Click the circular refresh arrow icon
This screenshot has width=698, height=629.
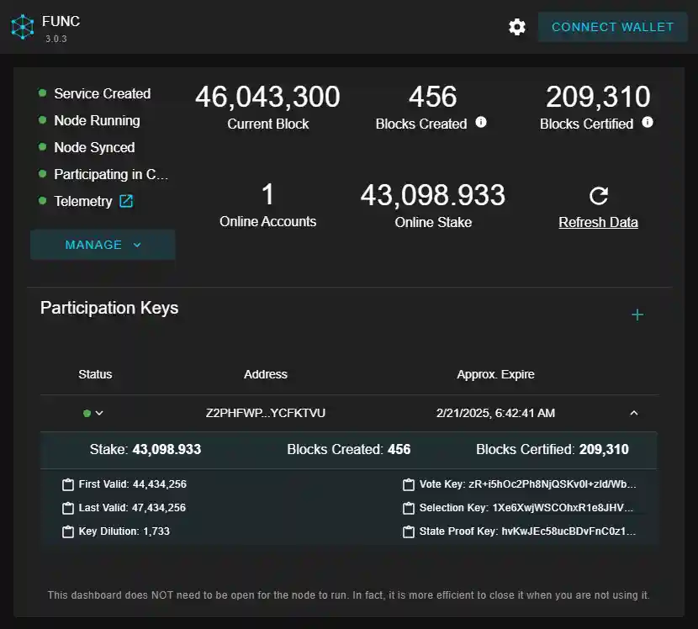pyautogui.click(x=598, y=195)
